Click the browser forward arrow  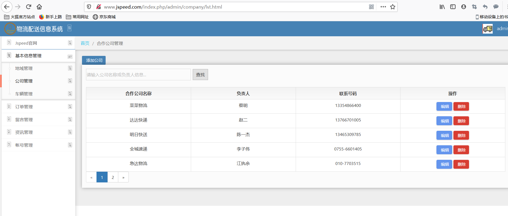click(x=18, y=7)
